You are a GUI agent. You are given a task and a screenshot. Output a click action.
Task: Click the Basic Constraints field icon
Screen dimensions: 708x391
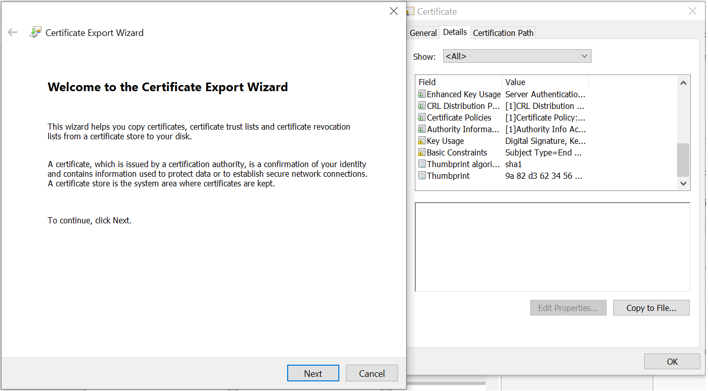tap(422, 152)
